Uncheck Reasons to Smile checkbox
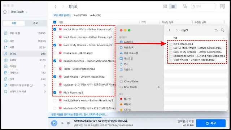 55,61
